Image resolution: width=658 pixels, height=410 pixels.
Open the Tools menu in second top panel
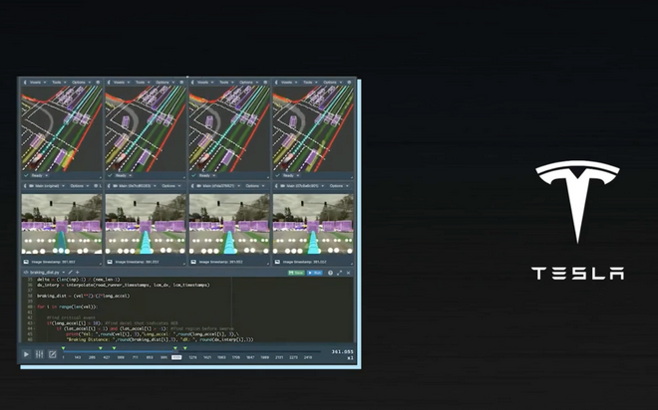(143, 83)
